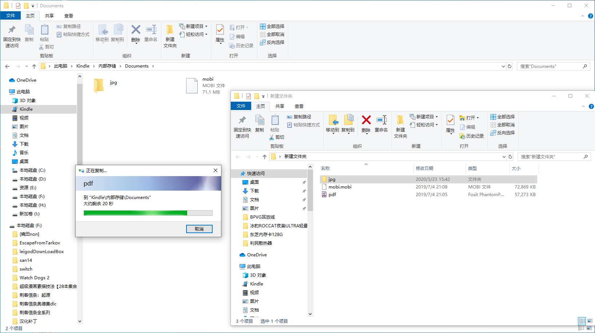The width and height of the screenshot is (595, 333).
Task: Click 属性 properties icon in the 新建文件夹 window
Action: (x=450, y=123)
